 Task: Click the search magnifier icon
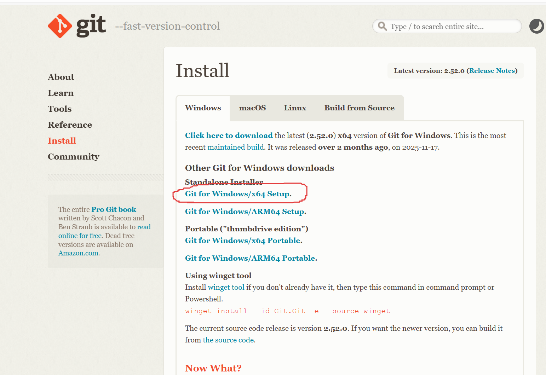(x=382, y=26)
